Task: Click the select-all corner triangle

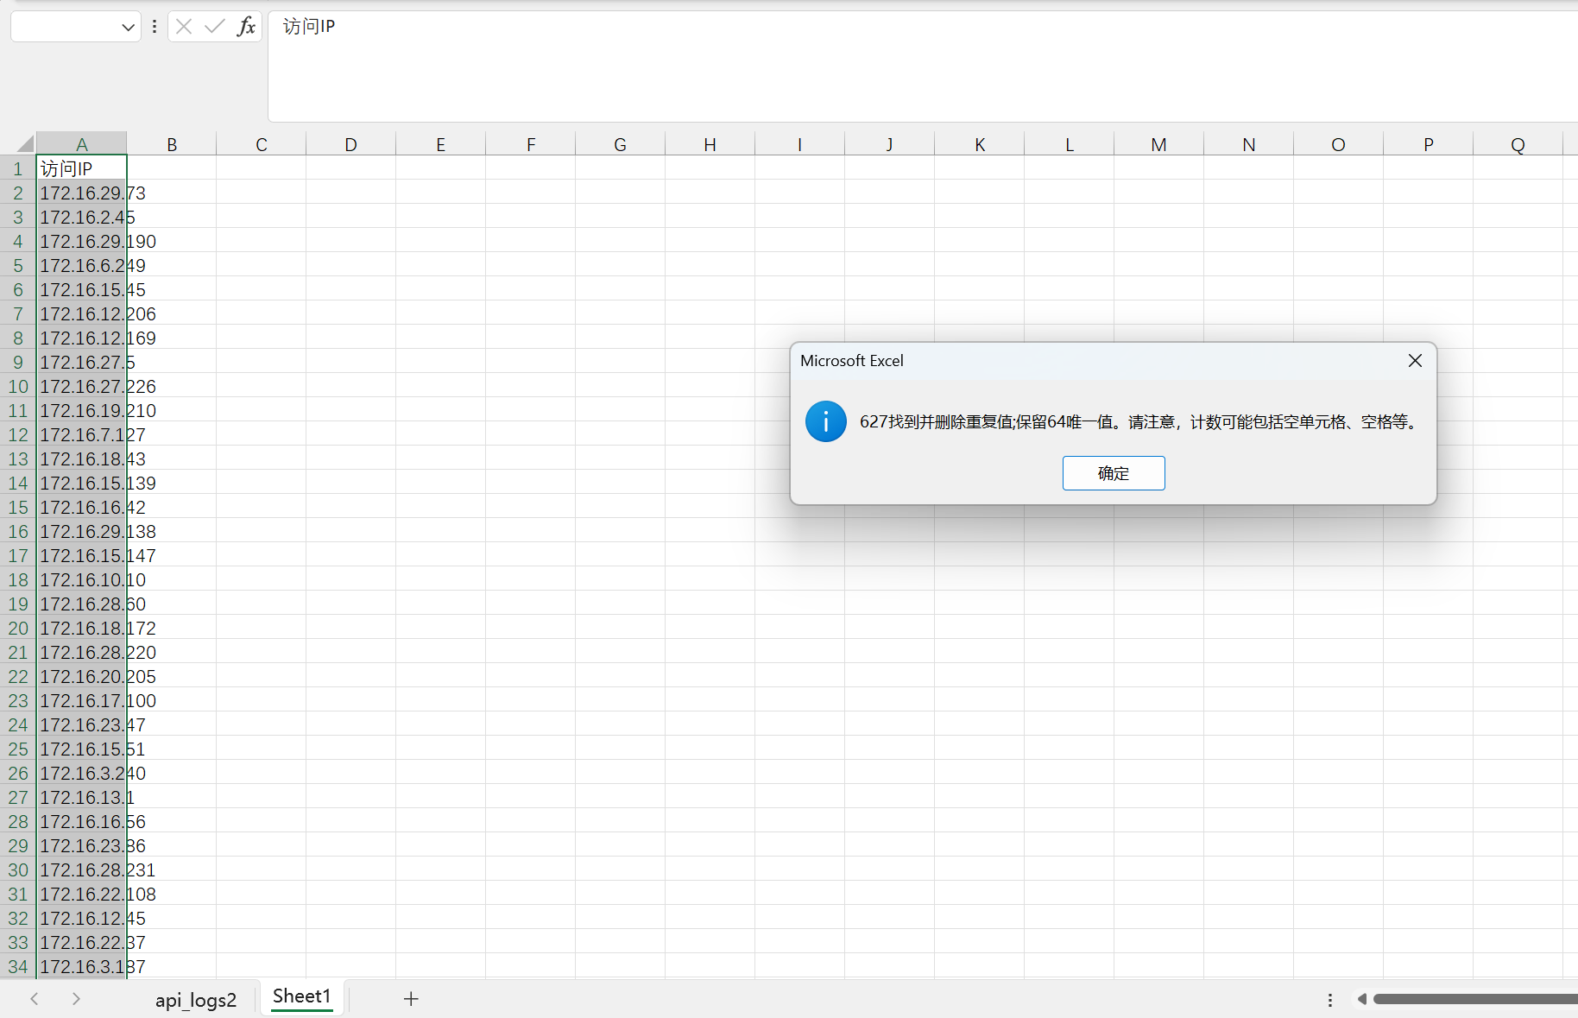Action: 24,143
